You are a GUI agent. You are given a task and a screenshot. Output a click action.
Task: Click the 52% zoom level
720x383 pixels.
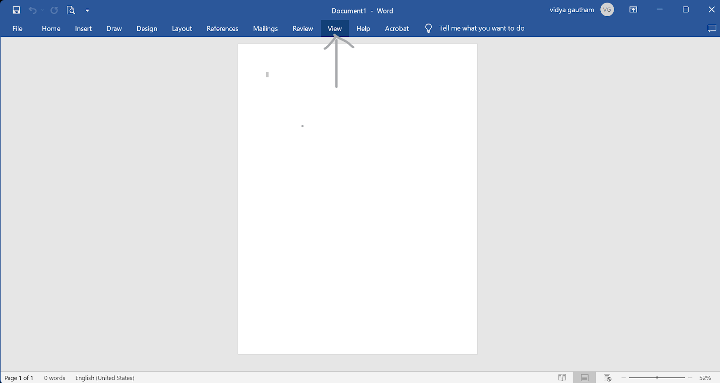pyautogui.click(x=705, y=378)
